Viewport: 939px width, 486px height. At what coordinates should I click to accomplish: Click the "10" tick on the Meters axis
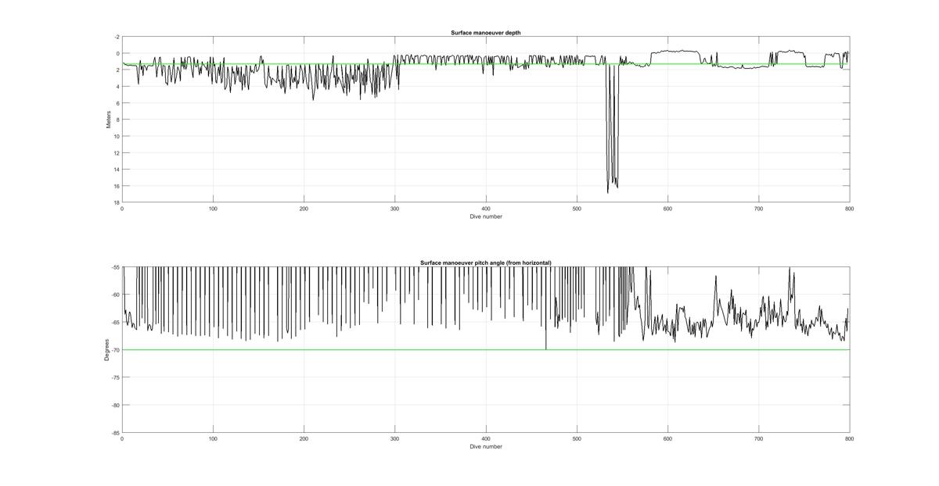tap(117, 136)
